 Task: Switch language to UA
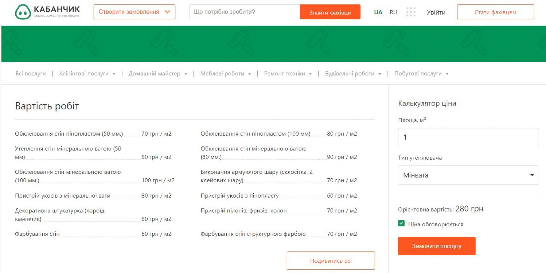click(378, 12)
